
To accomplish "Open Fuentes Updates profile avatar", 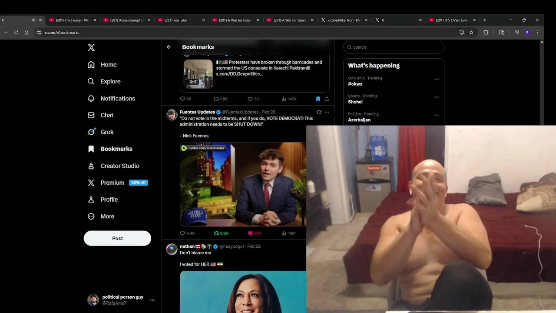I will 172,115.
